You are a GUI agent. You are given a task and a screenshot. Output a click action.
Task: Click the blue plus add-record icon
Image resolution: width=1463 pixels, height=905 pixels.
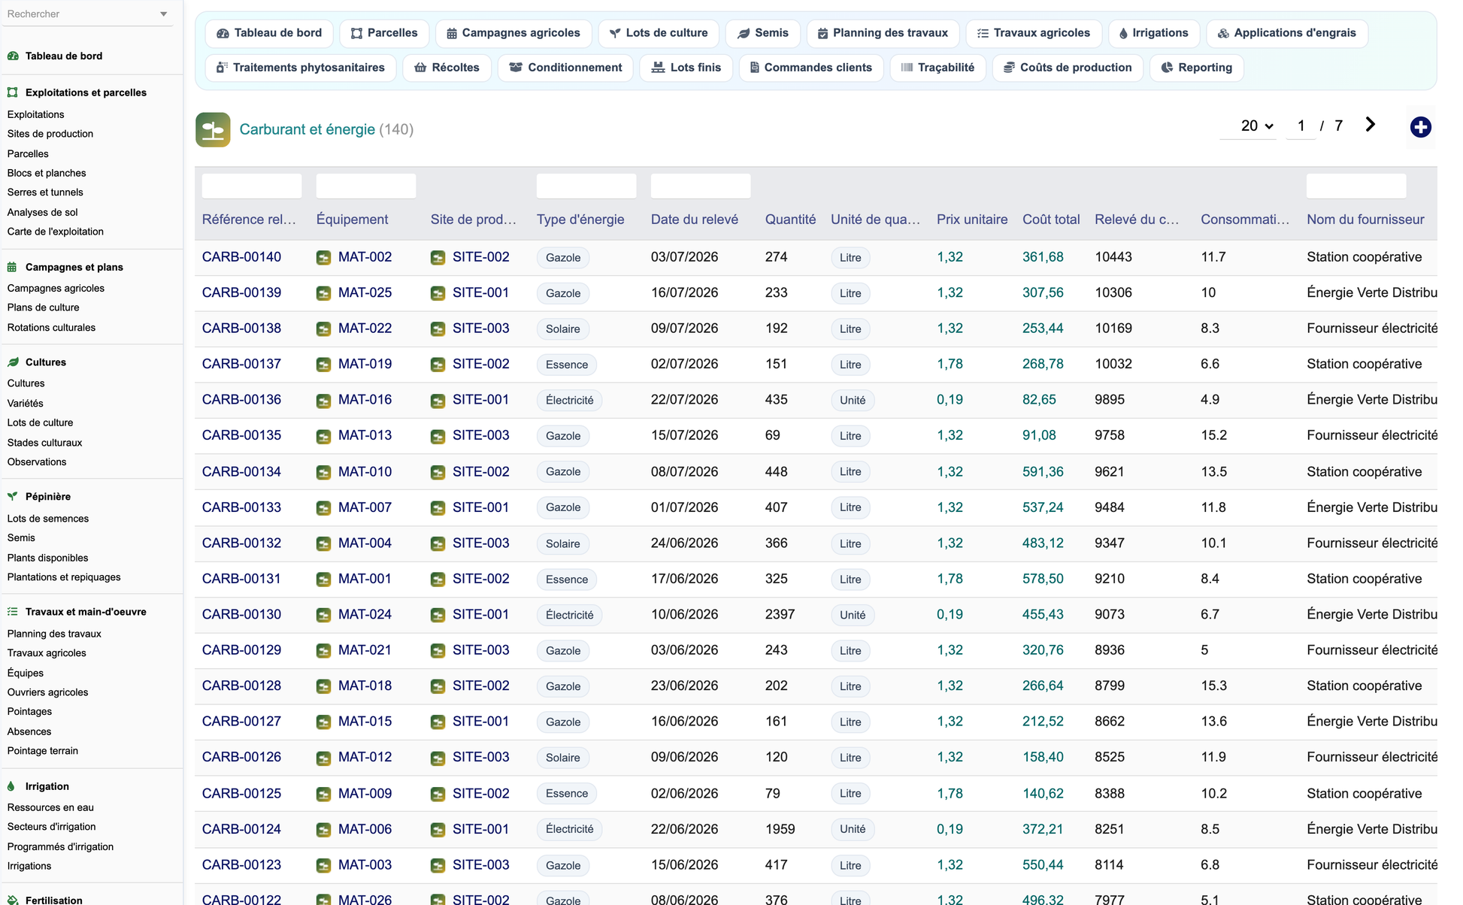pos(1419,127)
